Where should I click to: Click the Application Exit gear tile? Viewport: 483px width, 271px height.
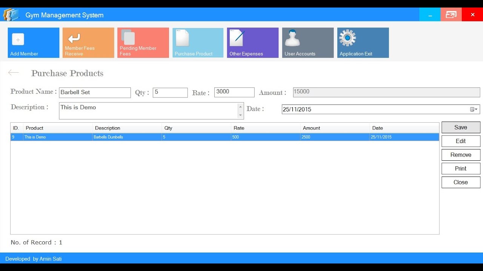tap(363, 43)
